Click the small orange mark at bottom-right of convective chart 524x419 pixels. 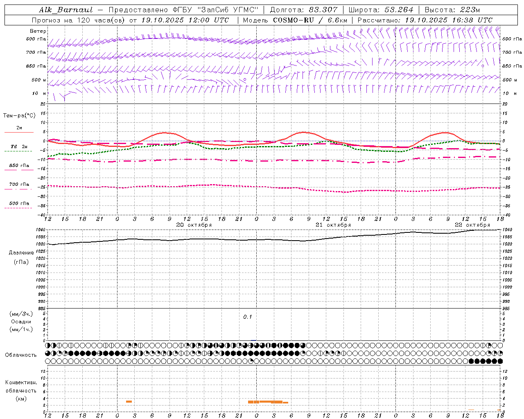click(499, 410)
